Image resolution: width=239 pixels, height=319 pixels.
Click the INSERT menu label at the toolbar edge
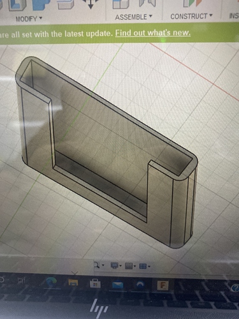coord(234,16)
